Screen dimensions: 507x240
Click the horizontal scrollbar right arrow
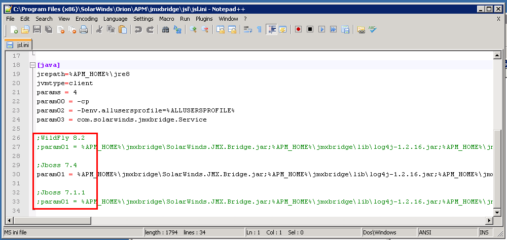coord(490,221)
